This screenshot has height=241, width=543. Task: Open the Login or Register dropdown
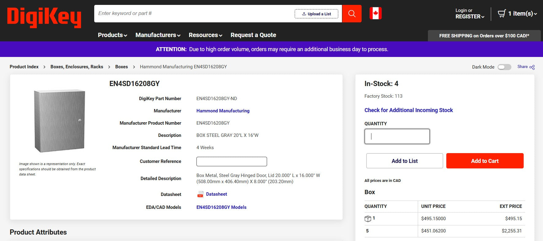(x=470, y=13)
